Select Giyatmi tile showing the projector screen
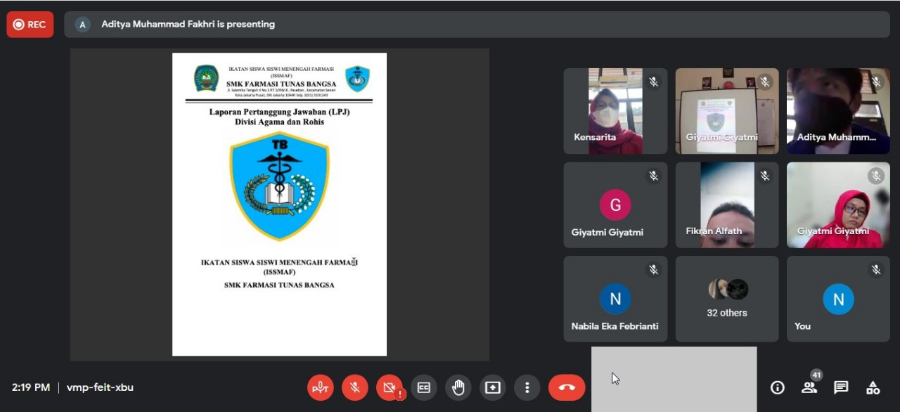 pos(727,111)
